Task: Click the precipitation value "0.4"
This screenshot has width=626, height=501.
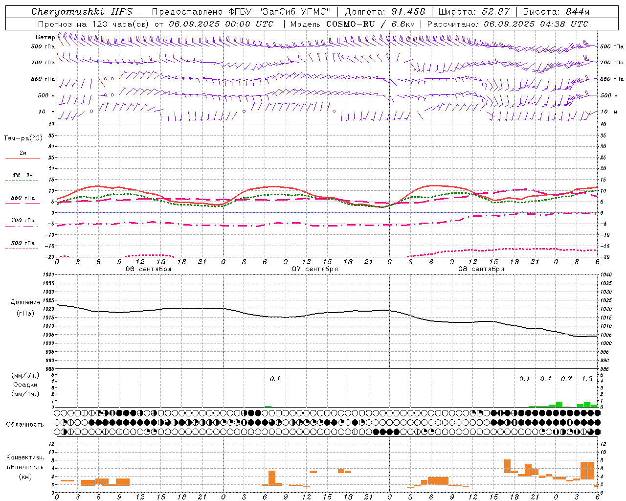Action: point(545,379)
